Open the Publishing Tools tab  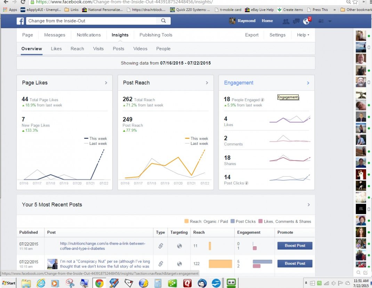156,35
